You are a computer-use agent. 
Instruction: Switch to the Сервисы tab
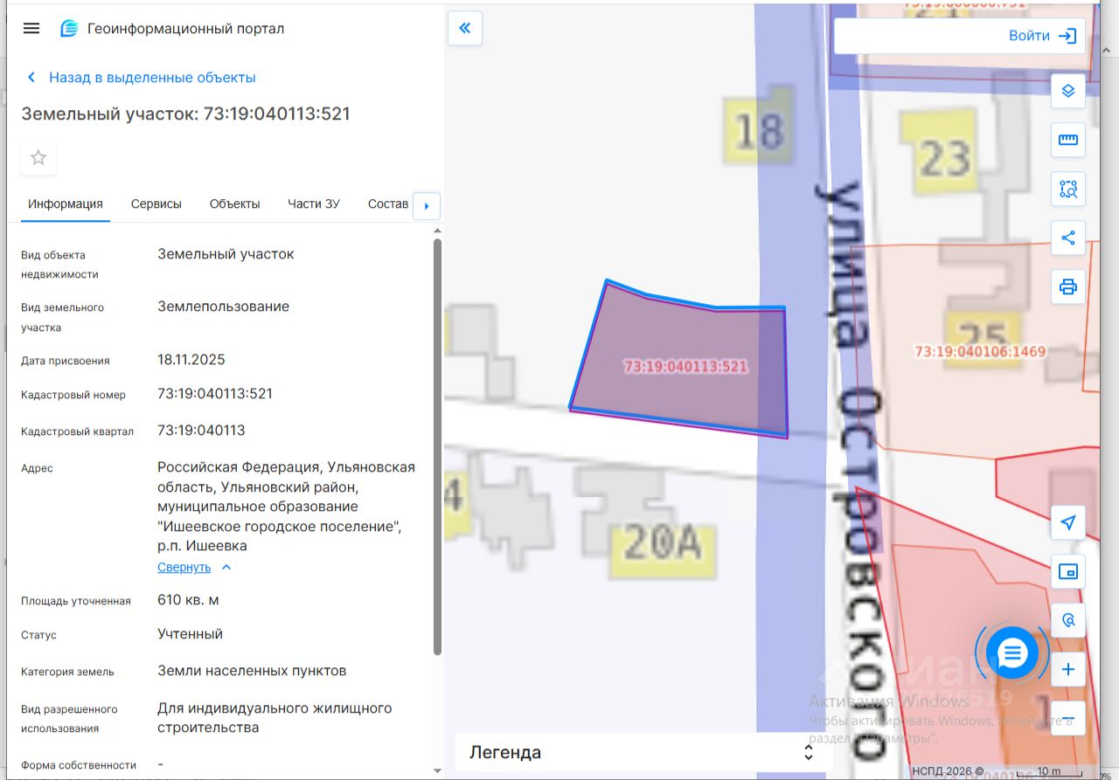tap(156, 204)
